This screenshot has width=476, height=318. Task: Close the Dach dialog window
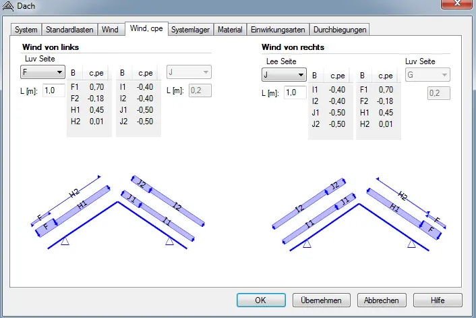tap(457, 3)
